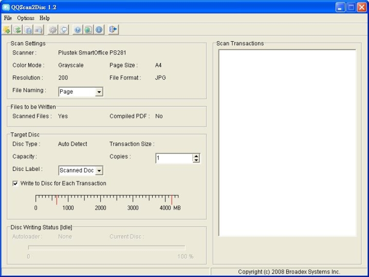369x277 pixels.
Task: Click the speech bubble toolbar icon
Action: 64,30
